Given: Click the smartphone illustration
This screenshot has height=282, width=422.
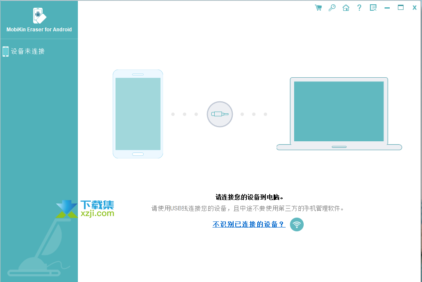Looking at the screenshot, I should coord(138,114).
